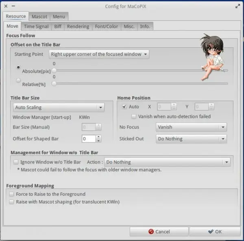Click the Home Position X input field
The width and height of the screenshot is (244, 241).
pyautogui.click(x=164, y=106)
